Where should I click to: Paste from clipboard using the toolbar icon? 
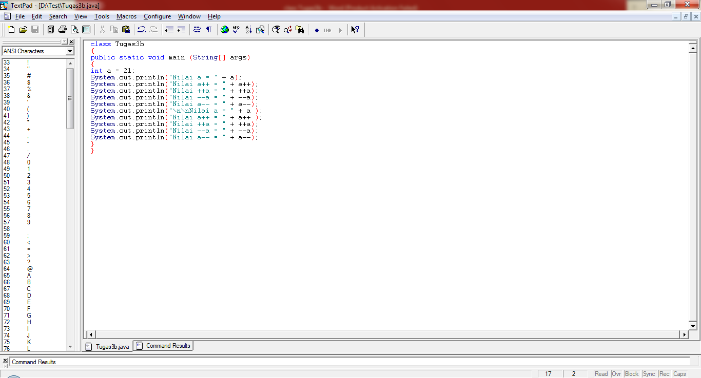coord(126,30)
